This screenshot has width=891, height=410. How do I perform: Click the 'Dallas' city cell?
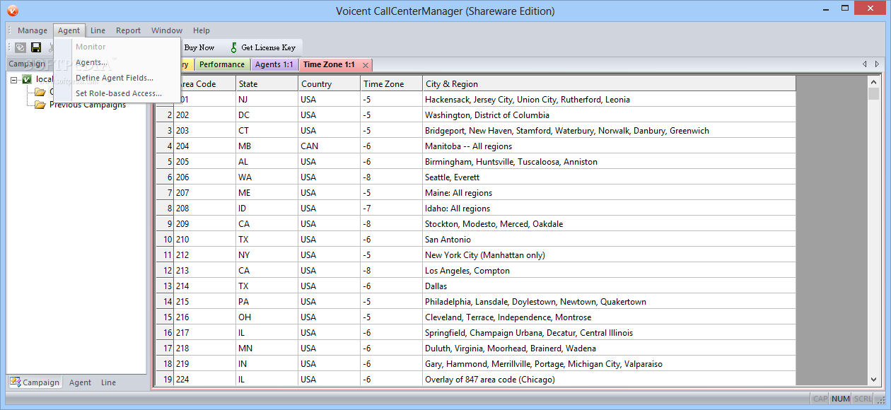(x=609, y=286)
